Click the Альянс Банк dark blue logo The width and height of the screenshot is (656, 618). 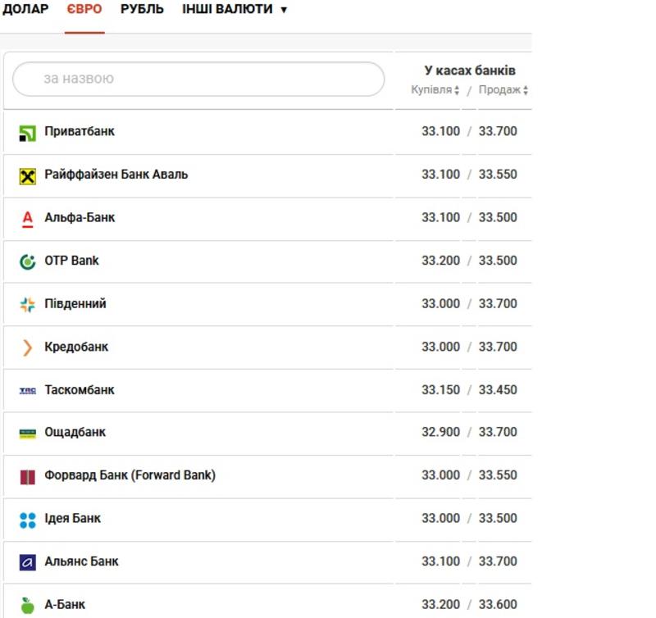click(28, 562)
